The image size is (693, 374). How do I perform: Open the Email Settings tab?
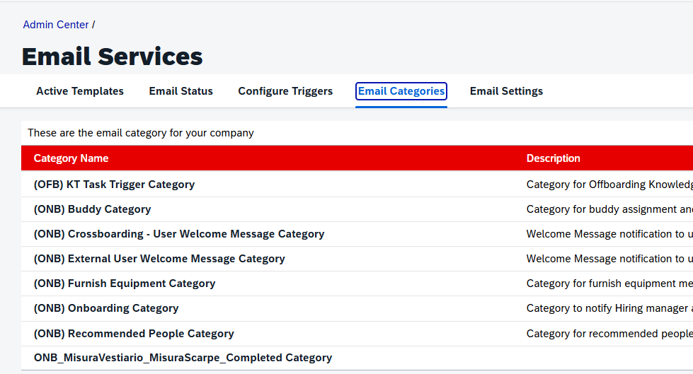(x=506, y=91)
